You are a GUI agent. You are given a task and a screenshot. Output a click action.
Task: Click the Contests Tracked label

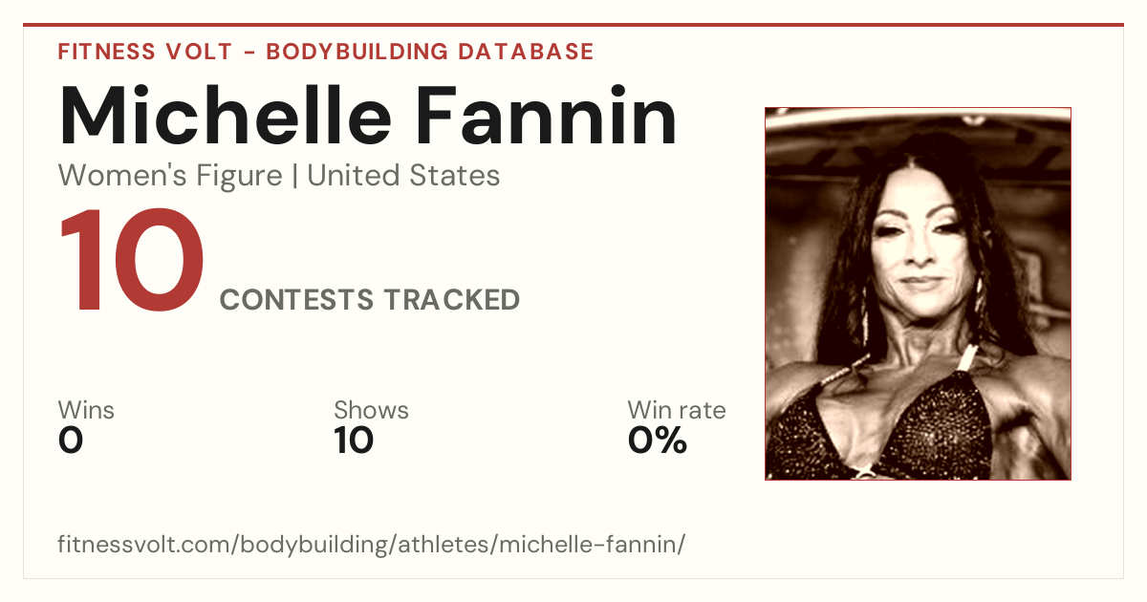click(x=370, y=300)
